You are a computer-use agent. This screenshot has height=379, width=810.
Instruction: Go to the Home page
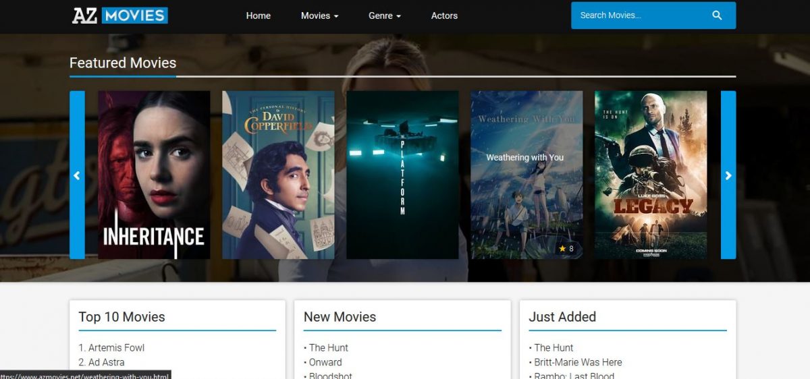pos(258,16)
